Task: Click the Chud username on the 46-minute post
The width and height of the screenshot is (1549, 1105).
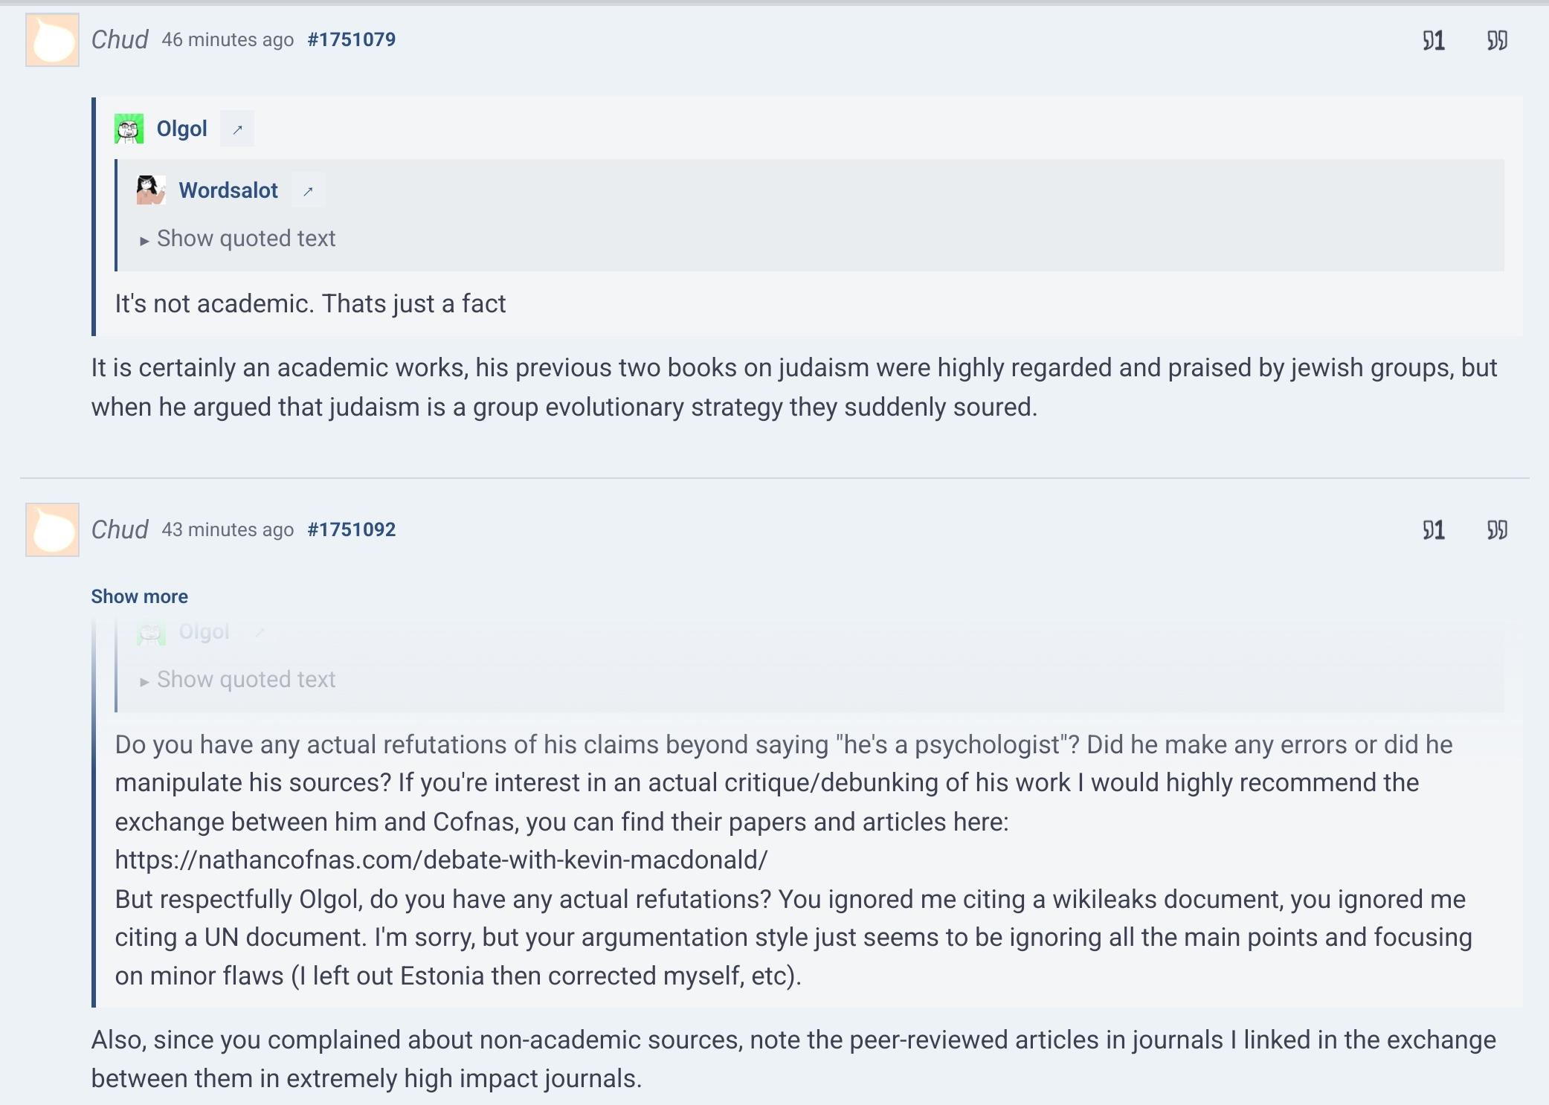Action: click(x=120, y=39)
